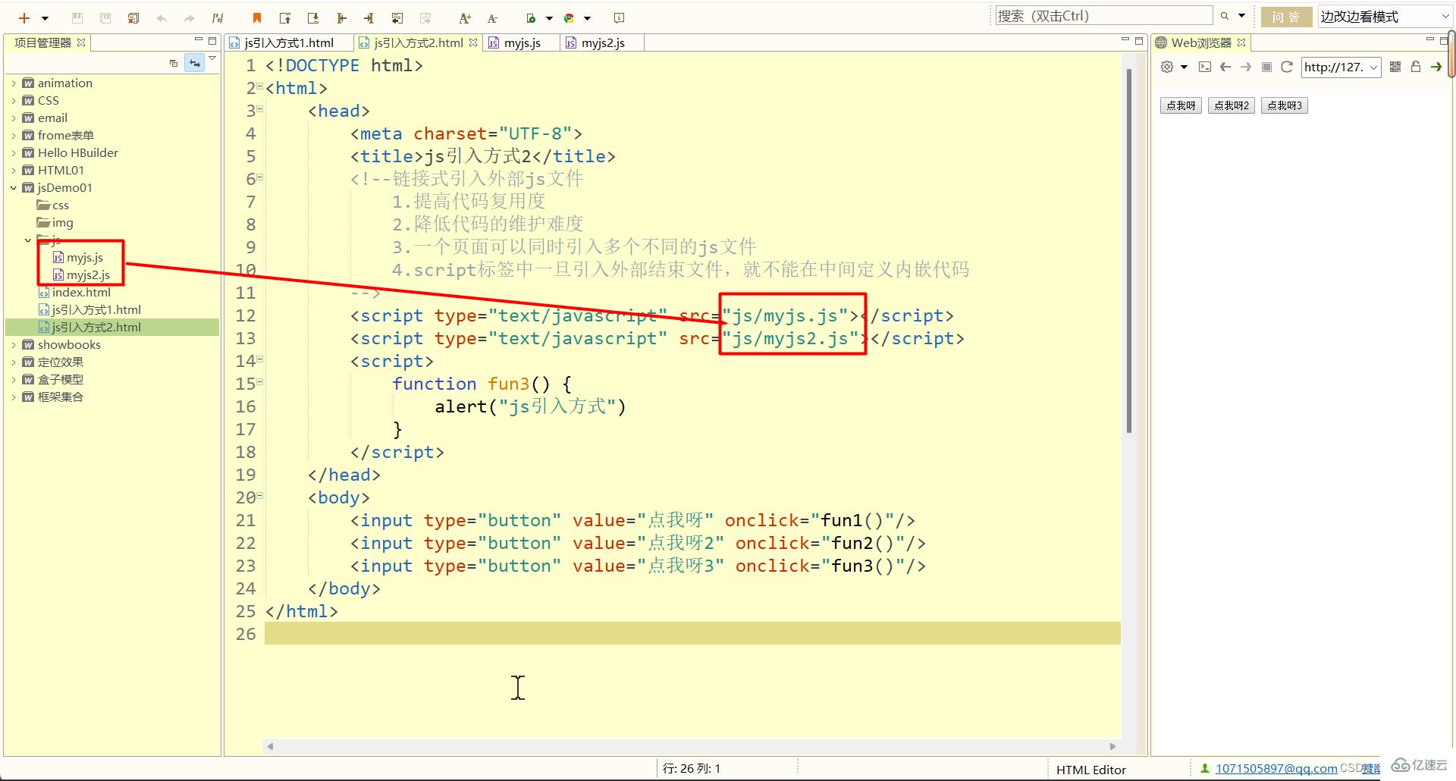Open the dropdown arrow next to the search magnifier

point(1241,16)
